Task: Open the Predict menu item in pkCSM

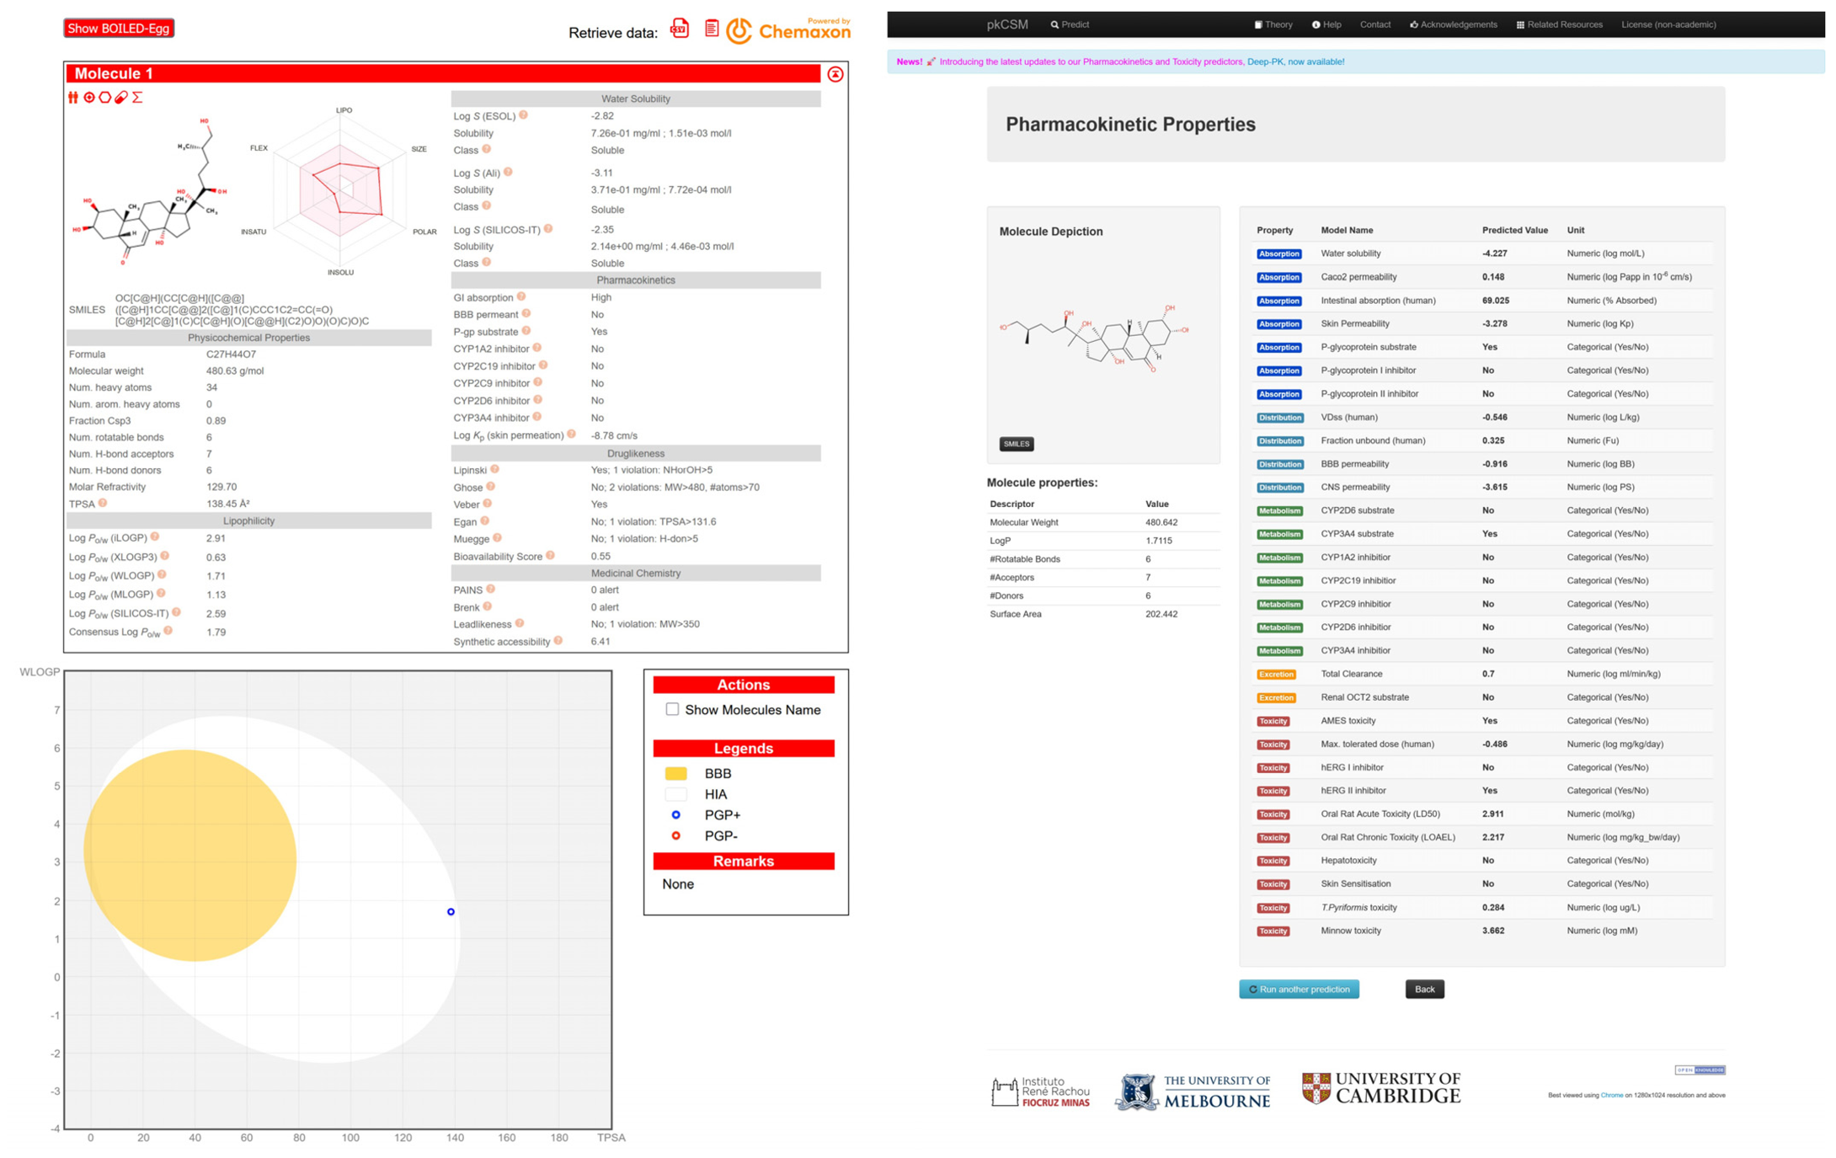Action: (1070, 24)
